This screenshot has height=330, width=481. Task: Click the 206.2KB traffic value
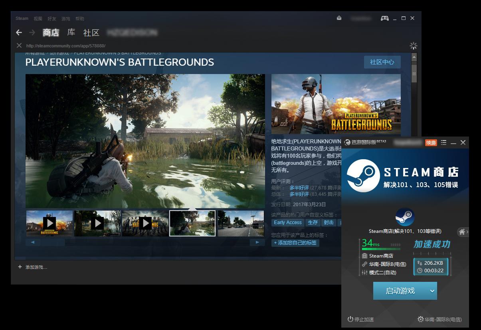coord(433,263)
